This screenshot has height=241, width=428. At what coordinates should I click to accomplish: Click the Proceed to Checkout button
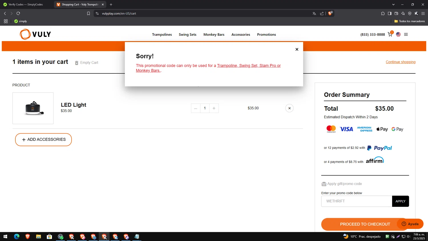tap(365, 224)
